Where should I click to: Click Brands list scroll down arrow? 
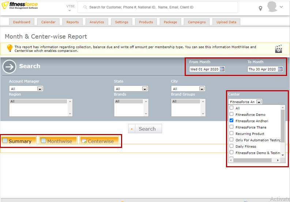pos(146,114)
